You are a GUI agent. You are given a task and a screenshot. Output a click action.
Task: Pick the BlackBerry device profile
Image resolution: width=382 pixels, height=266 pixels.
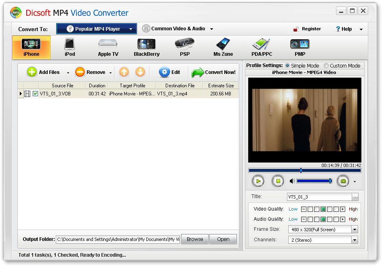click(x=146, y=48)
